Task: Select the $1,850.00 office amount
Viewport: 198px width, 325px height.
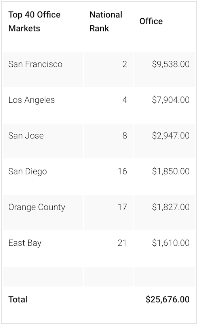Action: (171, 171)
